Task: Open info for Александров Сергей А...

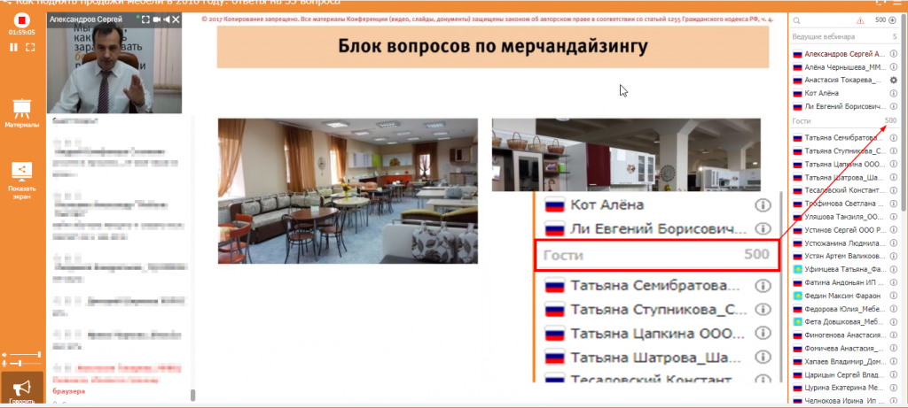Action: pyautogui.click(x=893, y=54)
